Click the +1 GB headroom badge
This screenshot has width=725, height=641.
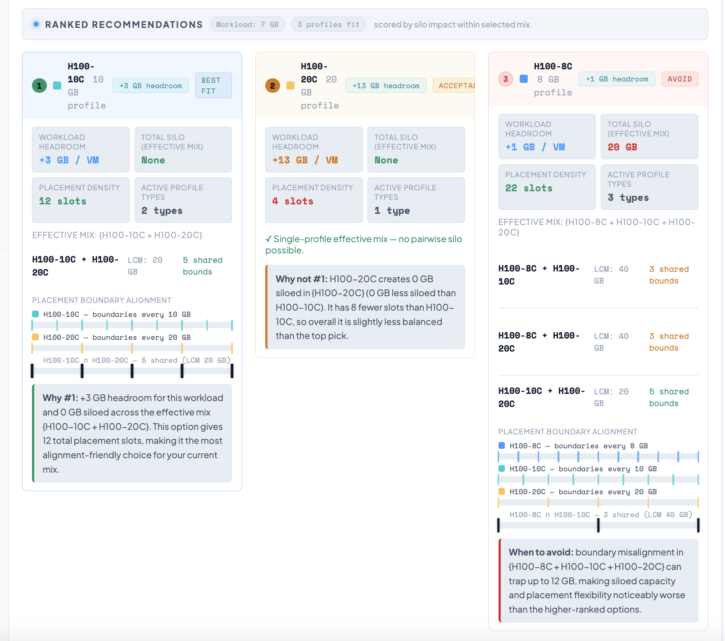pyautogui.click(x=616, y=79)
